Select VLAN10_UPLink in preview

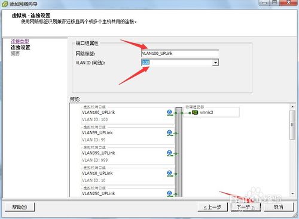[97, 173]
